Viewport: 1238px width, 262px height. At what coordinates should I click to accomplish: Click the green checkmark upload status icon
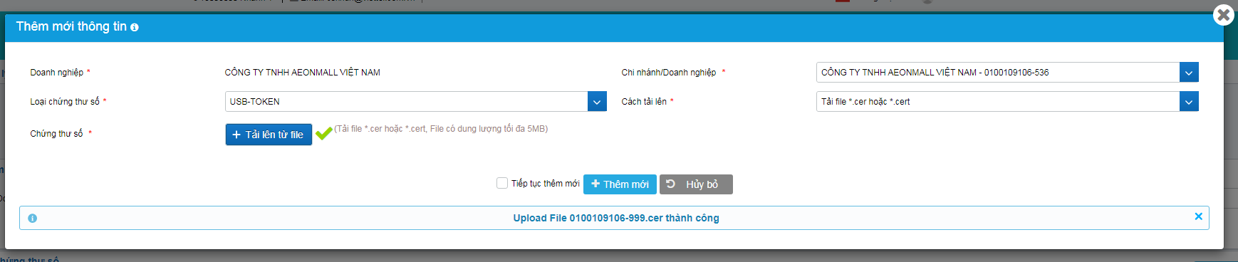click(323, 133)
